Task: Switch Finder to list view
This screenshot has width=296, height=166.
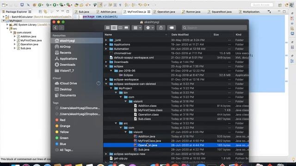Action: (114, 28)
